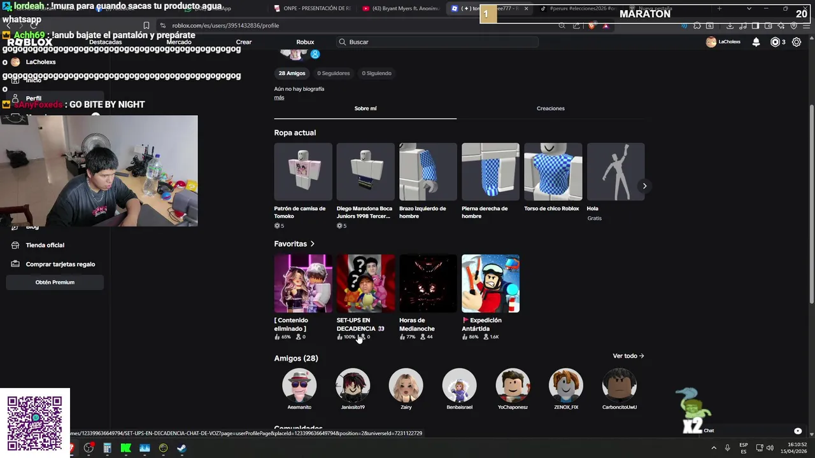Open friend ZENOX_FIX's avatar
Image resolution: width=815 pixels, height=458 pixels.
coord(566,385)
